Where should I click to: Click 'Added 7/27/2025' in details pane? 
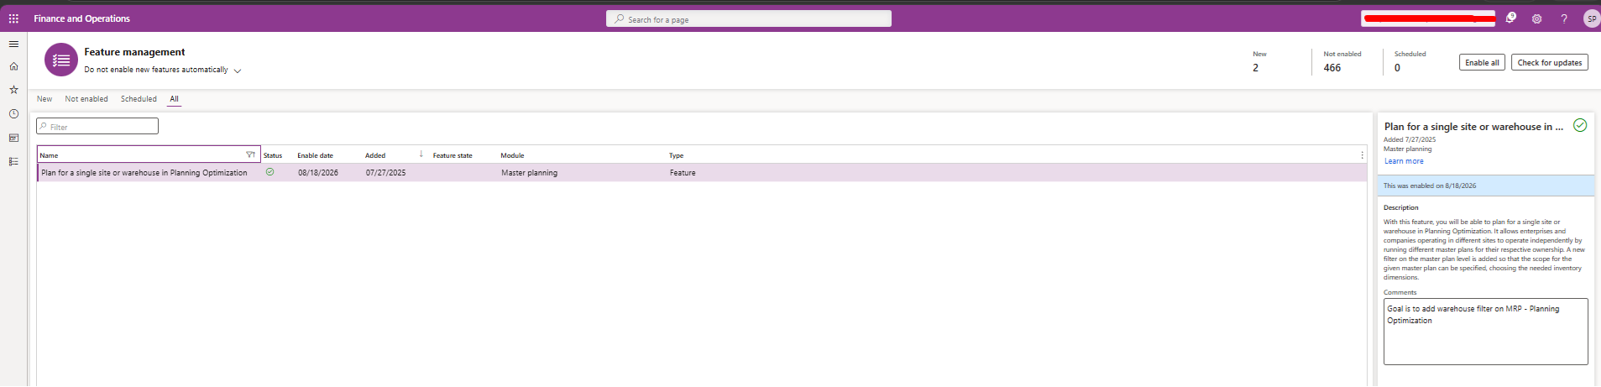pos(1410,139)
